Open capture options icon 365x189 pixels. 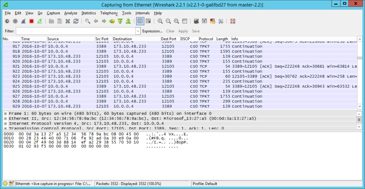[x=15, y=21]
